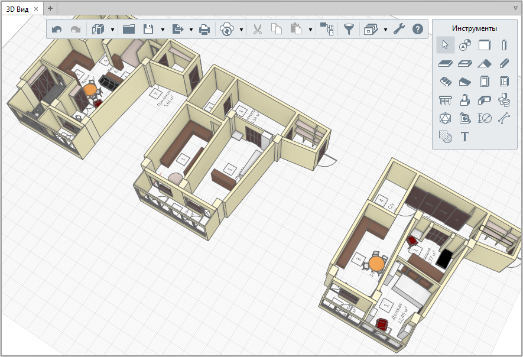Select the black rectangular object in right apartment

(x=444, y=258)
